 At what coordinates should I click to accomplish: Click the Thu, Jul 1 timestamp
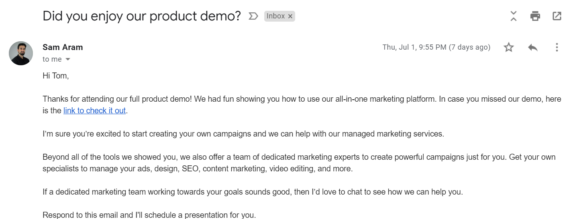pyautogui.click(x=436, y=47)
